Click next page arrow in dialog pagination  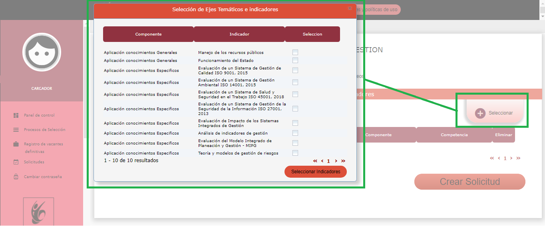click(336, 161)
